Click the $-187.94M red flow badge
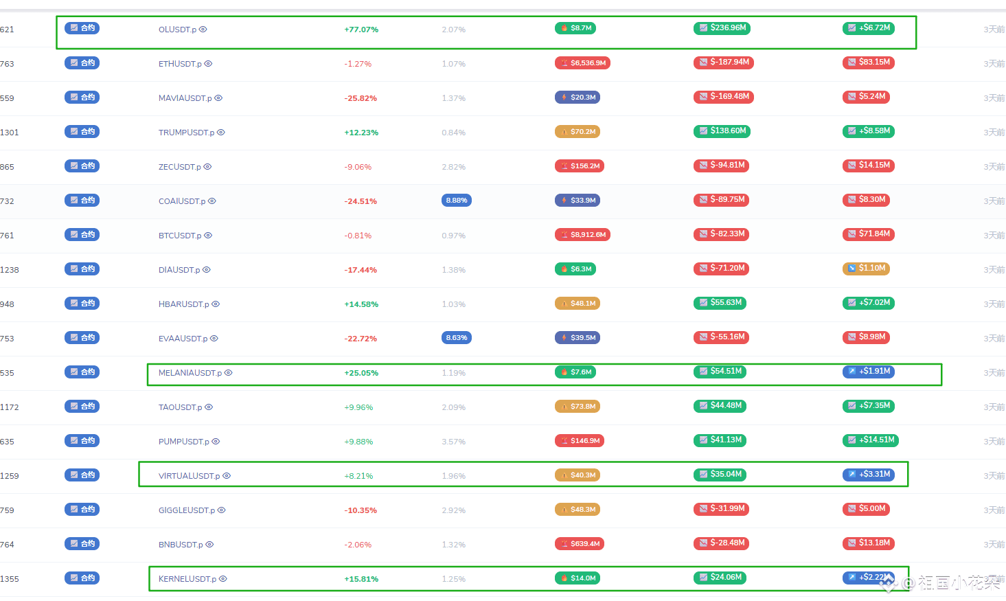This screenshot has width=1006, height=601. point(724,63)
